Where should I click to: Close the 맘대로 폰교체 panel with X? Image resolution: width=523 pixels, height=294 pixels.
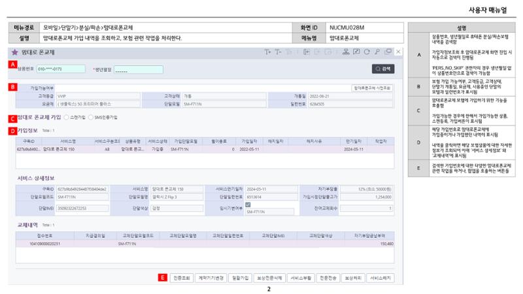pos(398,52)
